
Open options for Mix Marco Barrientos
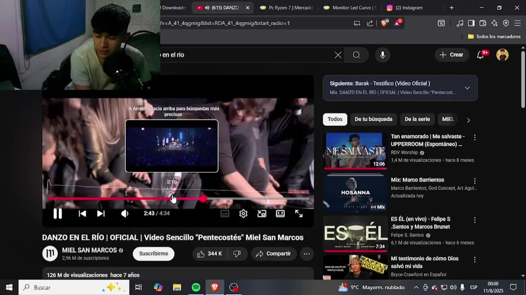pyautogui.click(x=475, y=181)
